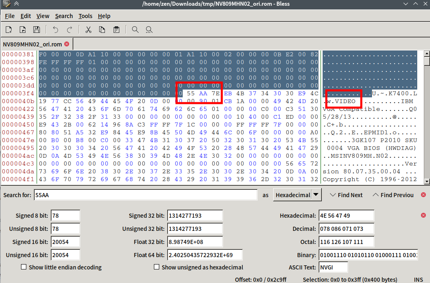
Task: Open Find with the magnifier icon
Action: click(x=135, y=30)
